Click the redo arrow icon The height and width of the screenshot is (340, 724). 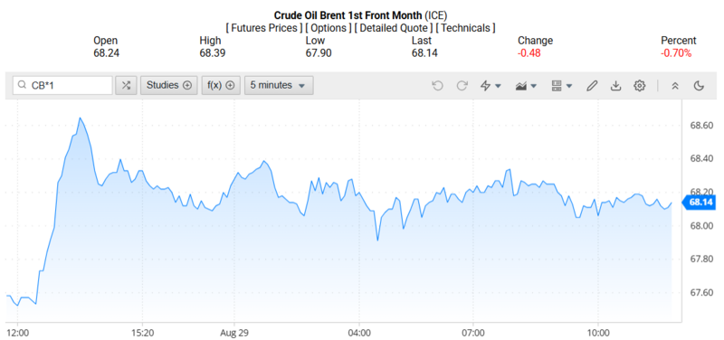pos(462,86)
